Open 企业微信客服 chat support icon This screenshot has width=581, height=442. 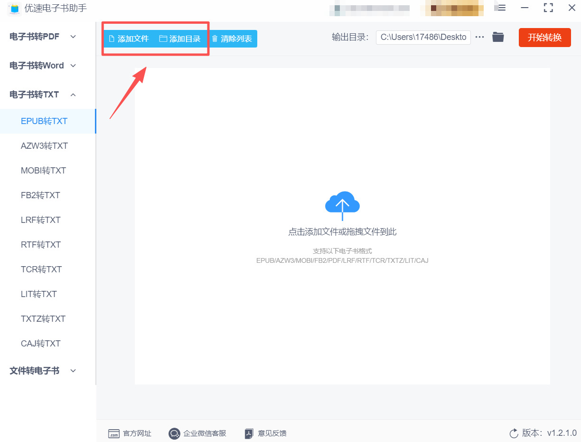pos(174,433)
